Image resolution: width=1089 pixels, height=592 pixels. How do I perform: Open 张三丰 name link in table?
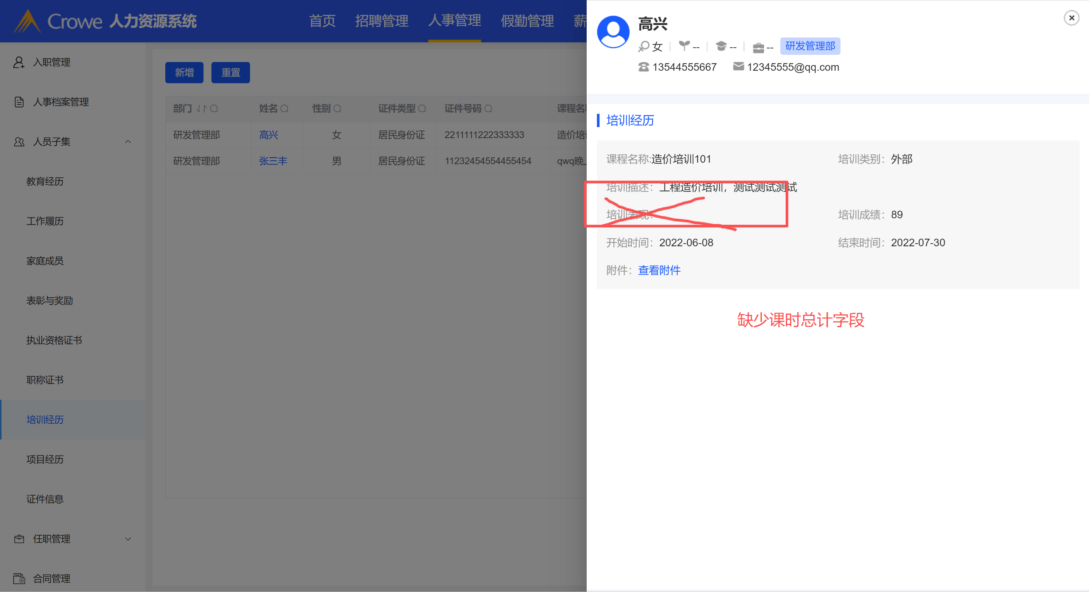273,161
